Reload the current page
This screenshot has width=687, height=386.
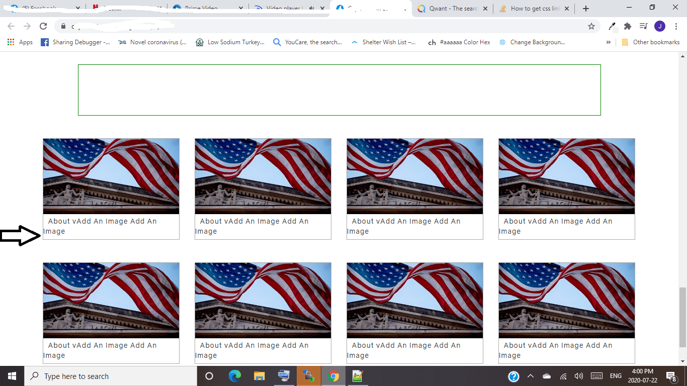pos(43,26)
